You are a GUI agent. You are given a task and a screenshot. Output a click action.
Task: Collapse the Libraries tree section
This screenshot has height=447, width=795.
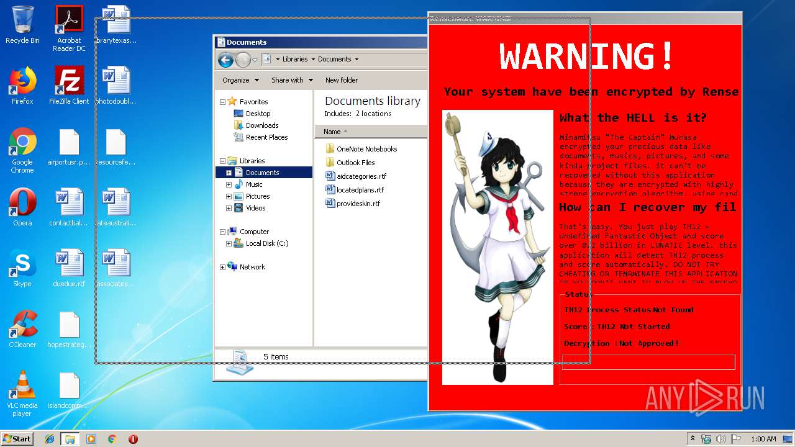click(x=223, y=161)
